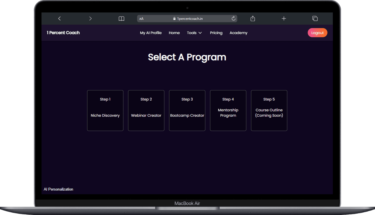Show all tabs with the tab overview icon
This screenshot has height=215, width=375.
point(315,18)
